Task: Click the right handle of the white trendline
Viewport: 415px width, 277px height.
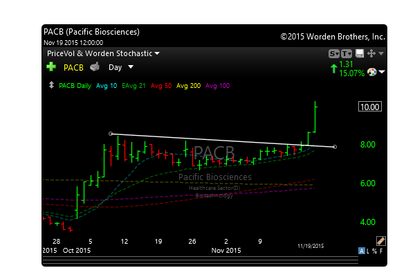Action: pyautogui.click(x=335, y=147)
